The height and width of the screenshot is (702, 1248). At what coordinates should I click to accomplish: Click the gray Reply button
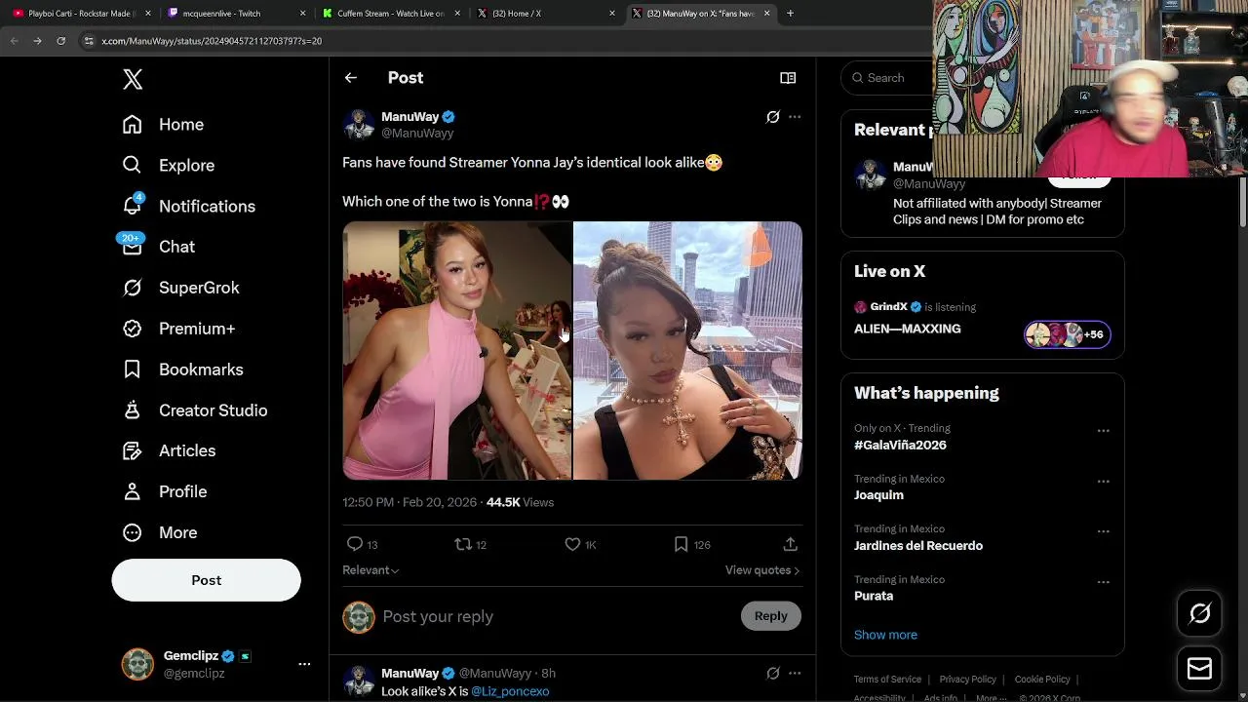pos(770,616)
